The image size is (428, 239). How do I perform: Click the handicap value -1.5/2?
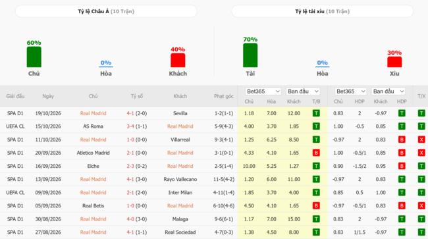click(360, 166)
